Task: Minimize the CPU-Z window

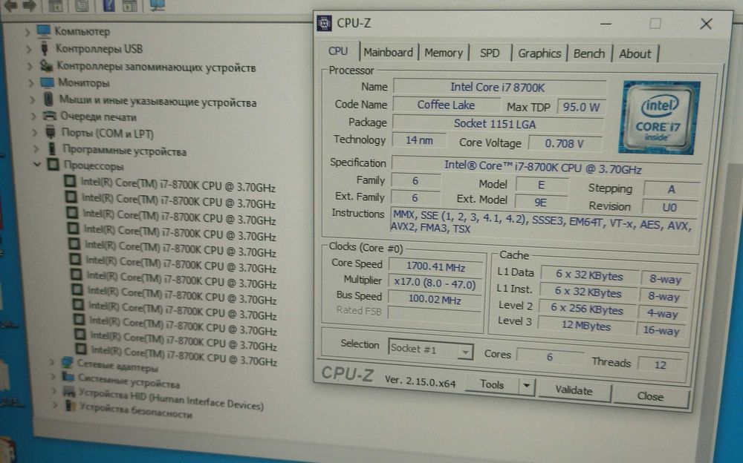Action: (606, 23)
